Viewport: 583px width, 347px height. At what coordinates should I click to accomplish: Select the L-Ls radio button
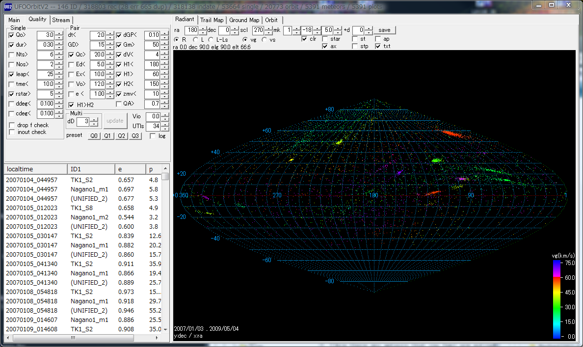pyautogui.click(x=212, y=39)
